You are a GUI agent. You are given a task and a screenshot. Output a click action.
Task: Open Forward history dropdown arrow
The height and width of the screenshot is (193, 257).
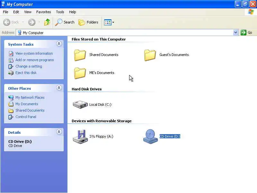click(39, 22)
